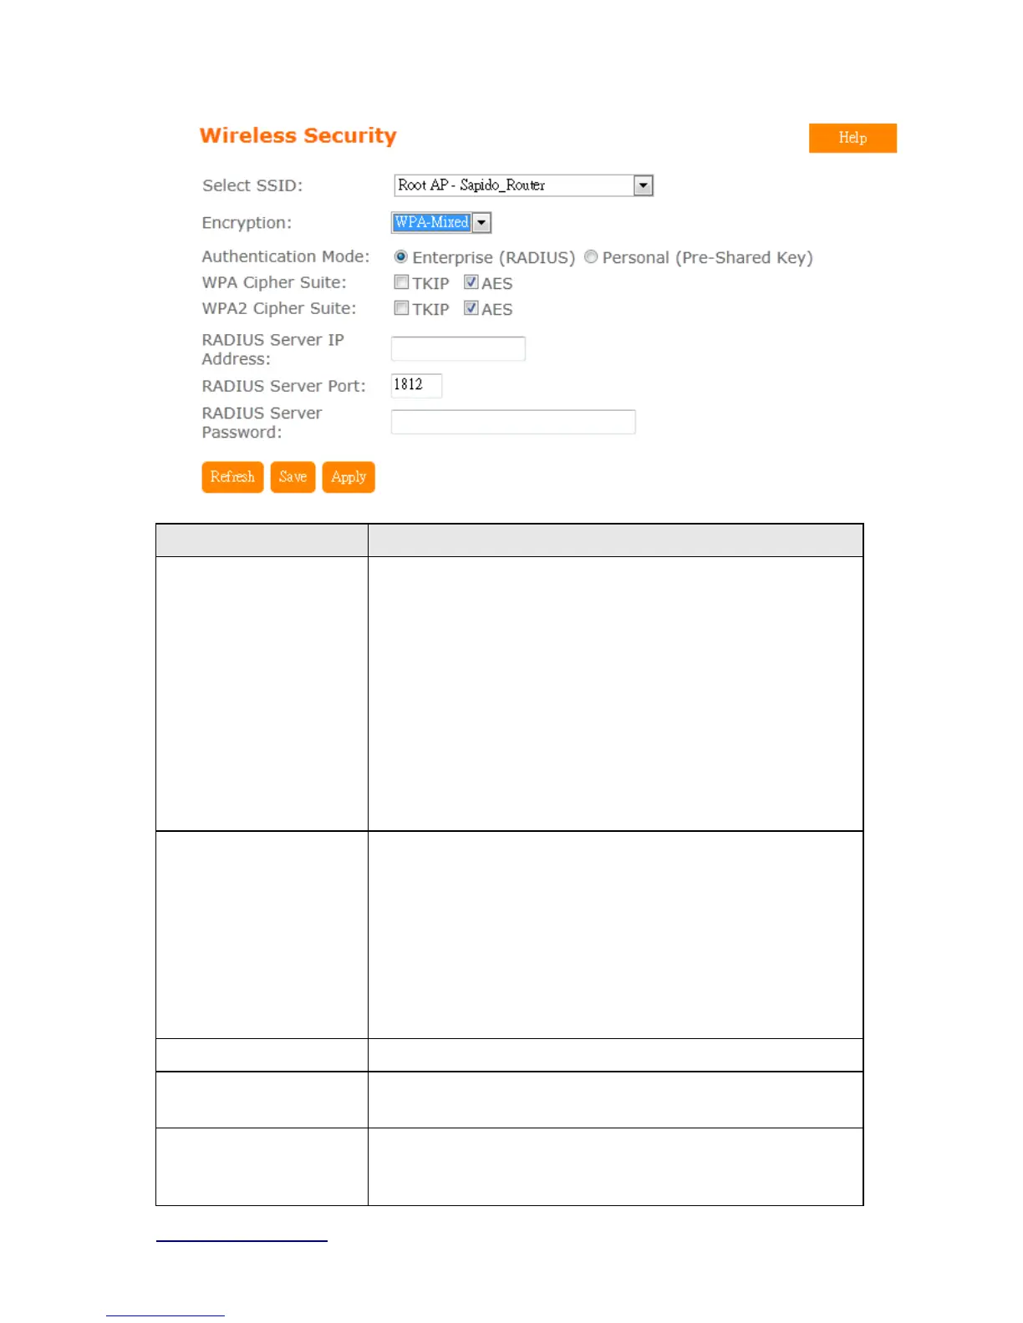Screen dimensions: 1023x1323
Task: Select Enterprise (RADIUS) authentication mode
Action: 401,257
